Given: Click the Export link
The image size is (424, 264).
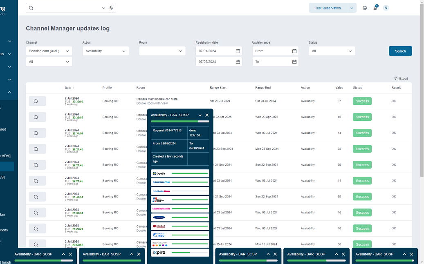Looking at the screenshot, I should tap(401, 78).
